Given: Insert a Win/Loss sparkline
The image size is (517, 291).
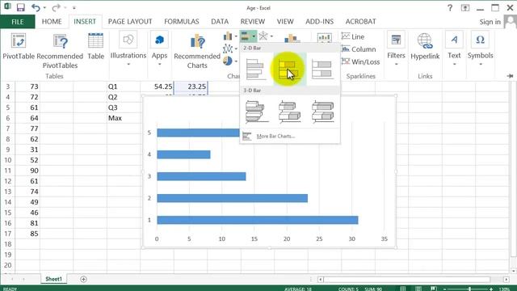Looking at the screenshot, I should (361, 61).
